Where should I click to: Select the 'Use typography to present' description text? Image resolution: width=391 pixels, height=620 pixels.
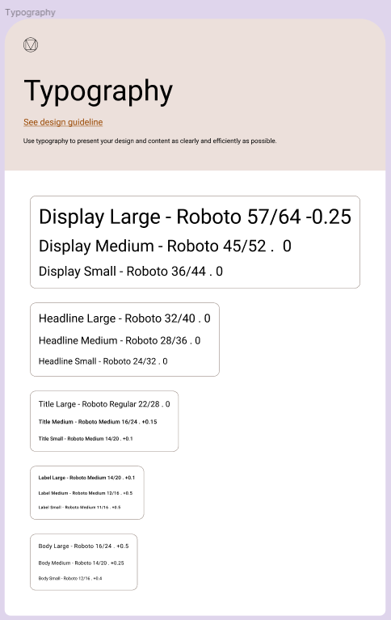point(149,141)
